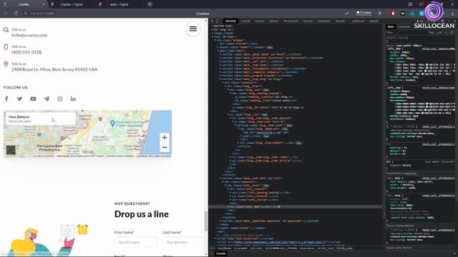
Task: Expand the main__testimonials section node
Action: pyautogui.click(x=220, y=69)
